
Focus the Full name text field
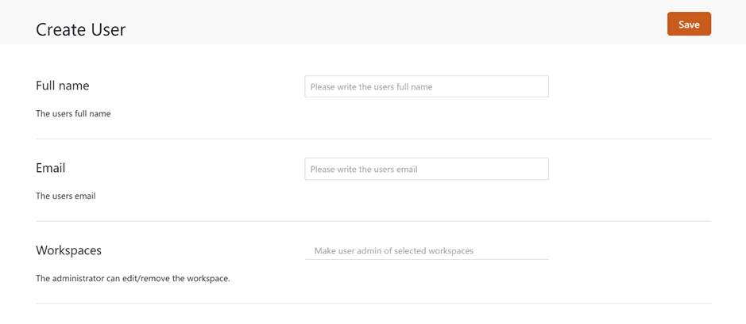coord(427,87)
